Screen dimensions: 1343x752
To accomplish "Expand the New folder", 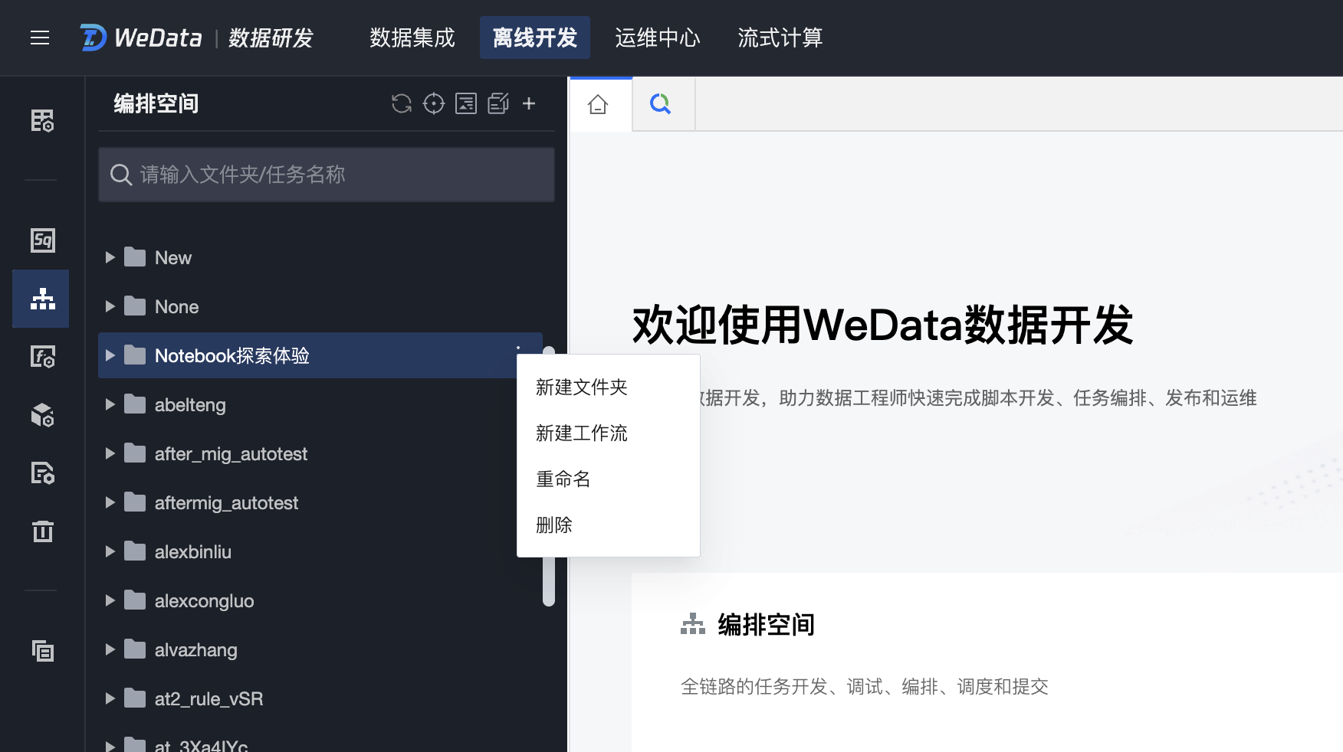I will click(x=110, y=257).
